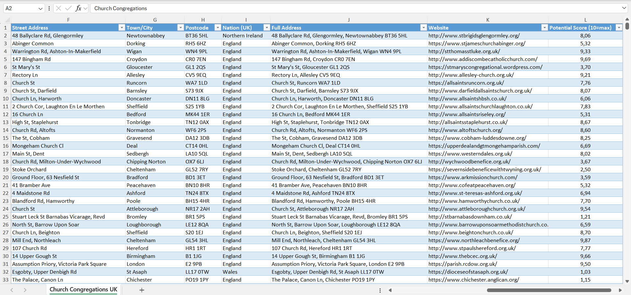Select postcode cell LL17 0TW
Image resolution: width=631 pixels, height=295 pixels.
point(203,272)
